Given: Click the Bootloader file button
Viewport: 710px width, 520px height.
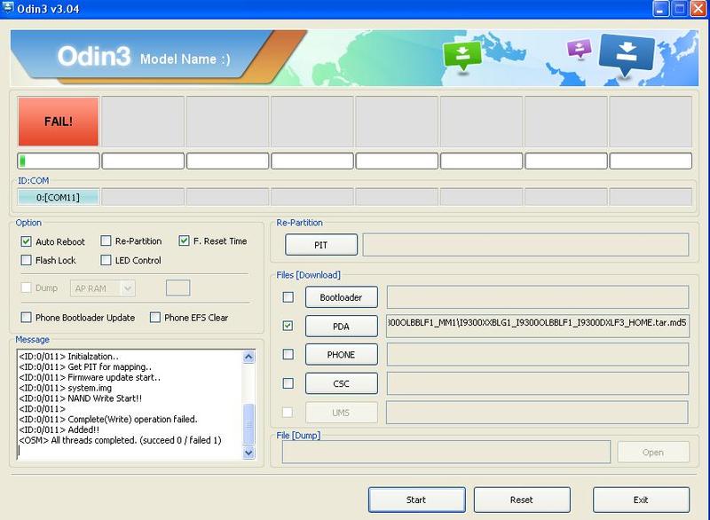Looking at the screenshot, I should click(x=342, y=297).
